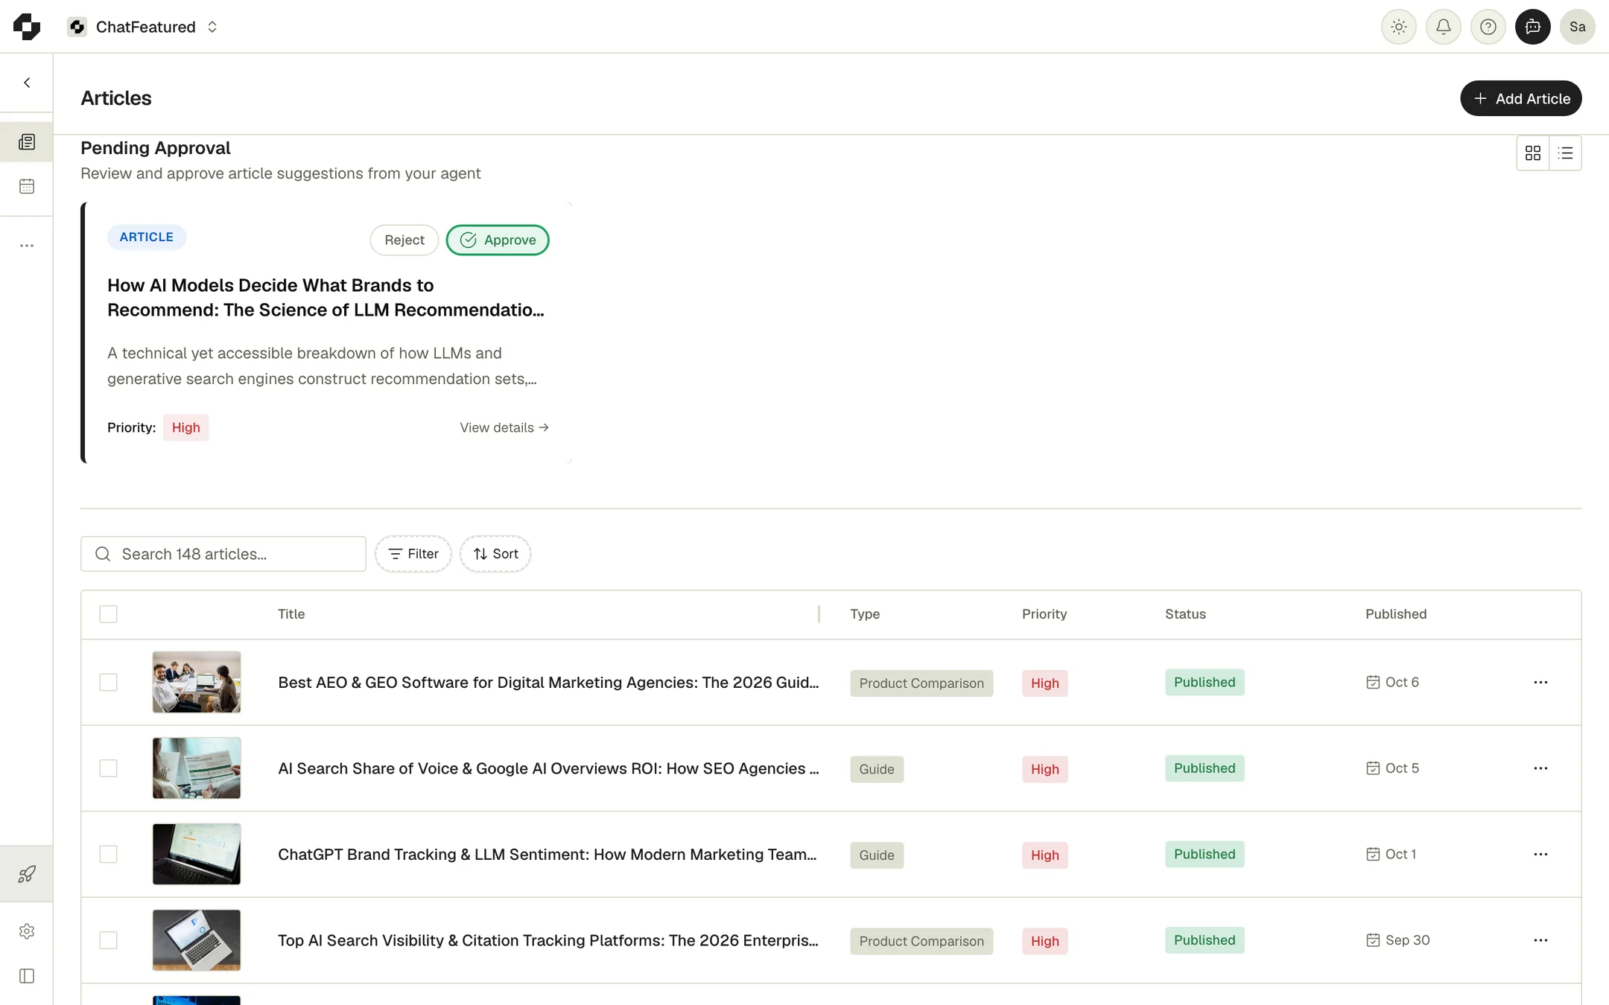Open calendar icon in sidebar
This screenshot has height=1005, width=1609.
coord(27,186)
